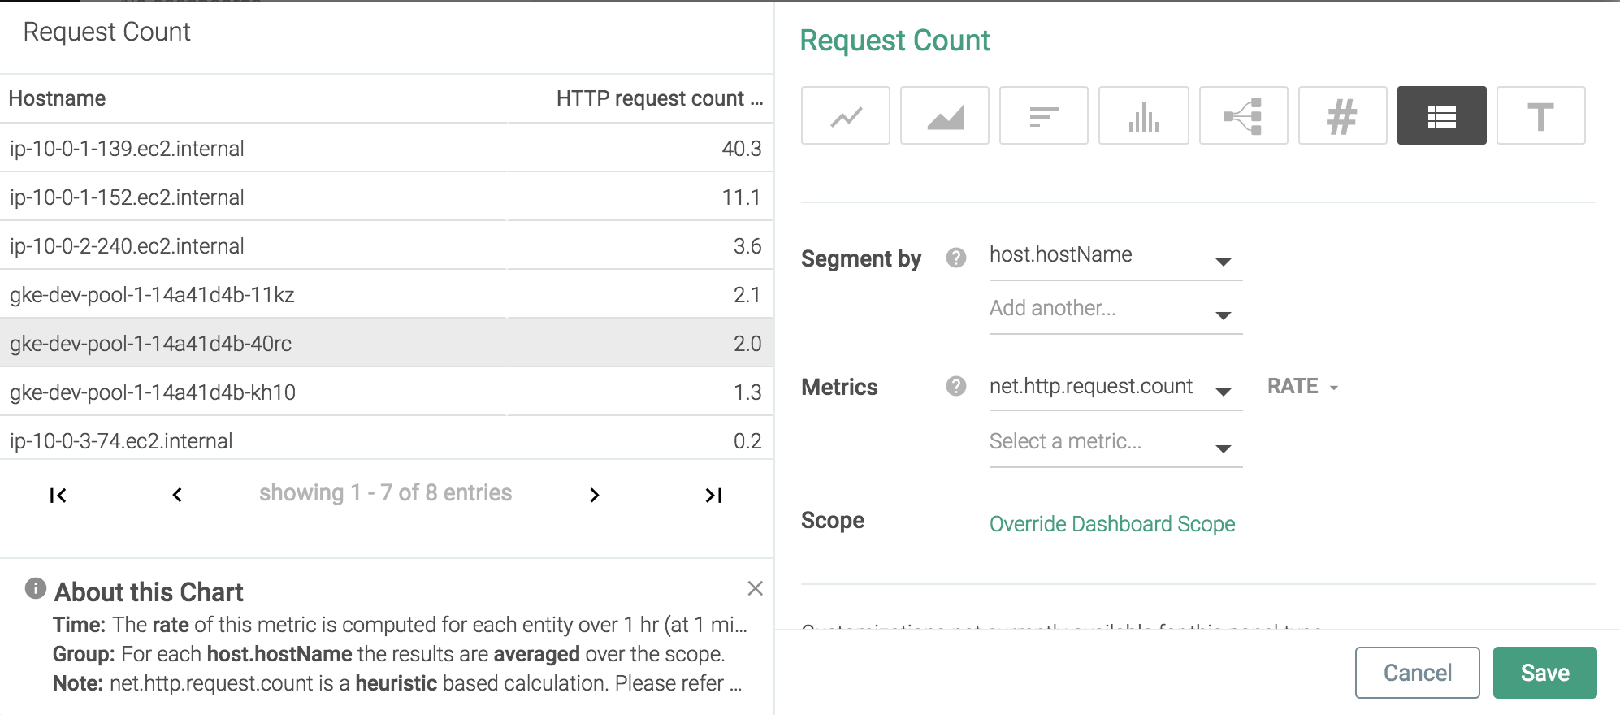Go to next page of entries
This screenshot has height=715, width=1620.
(x=594, y=495)
